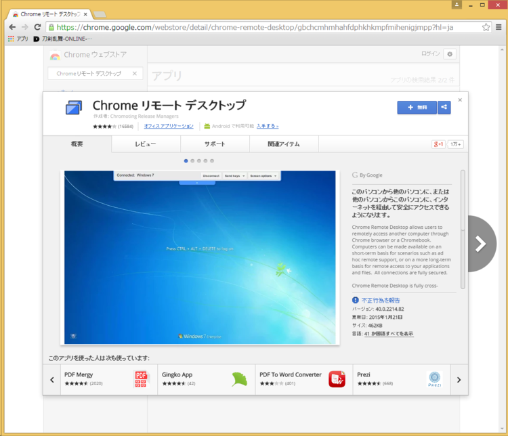
Task: Click the address bar URL
Action: [x=255, y=27]
